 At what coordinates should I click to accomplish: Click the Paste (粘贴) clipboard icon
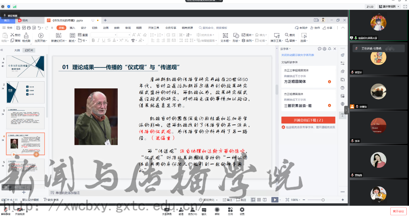[x=5, y=35]
